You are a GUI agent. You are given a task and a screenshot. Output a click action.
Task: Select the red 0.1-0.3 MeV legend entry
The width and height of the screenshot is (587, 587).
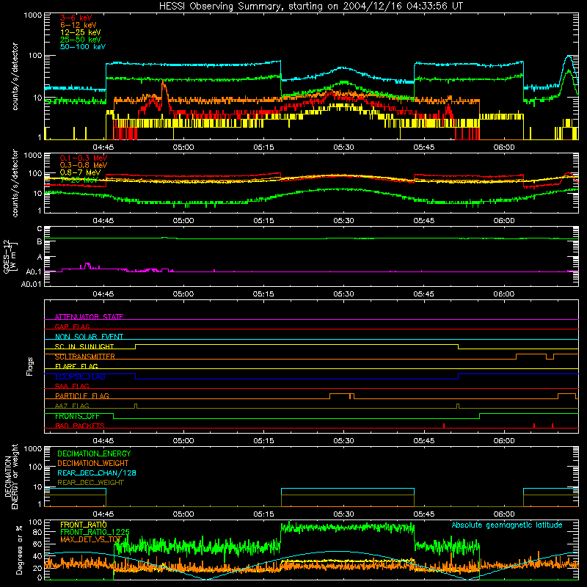pyautogui.click(x=84, y=158)
